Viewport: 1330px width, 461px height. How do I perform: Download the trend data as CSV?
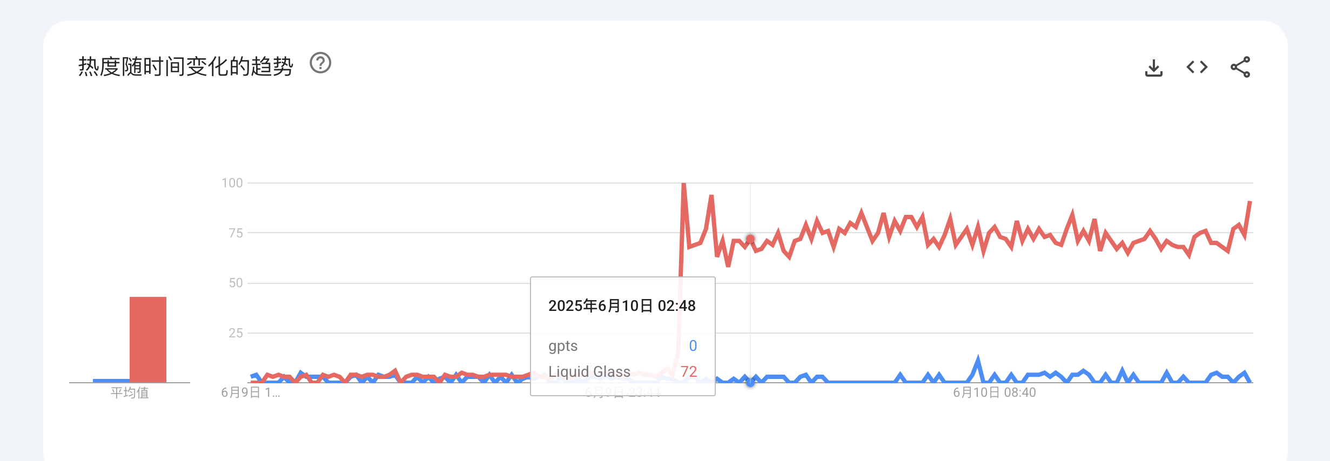tap(1153, 67)
